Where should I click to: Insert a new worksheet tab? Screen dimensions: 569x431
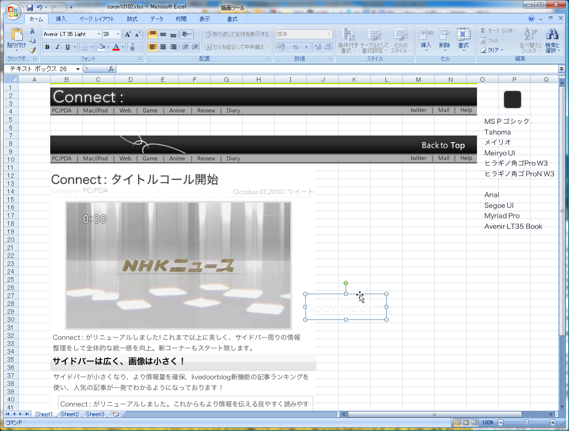[116, 414]
